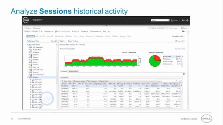223x125 pixels.
Task: Open the instance selector dropdown
Action: click(31, 31)
